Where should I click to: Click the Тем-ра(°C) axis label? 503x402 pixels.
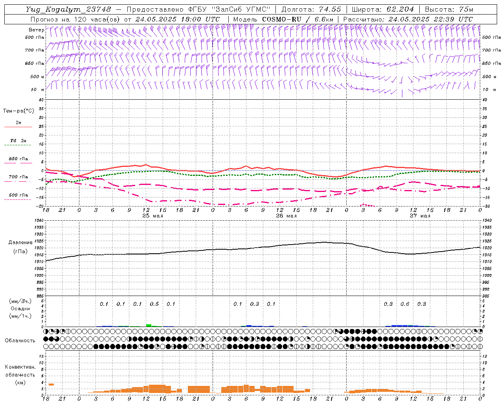[18, 111]
